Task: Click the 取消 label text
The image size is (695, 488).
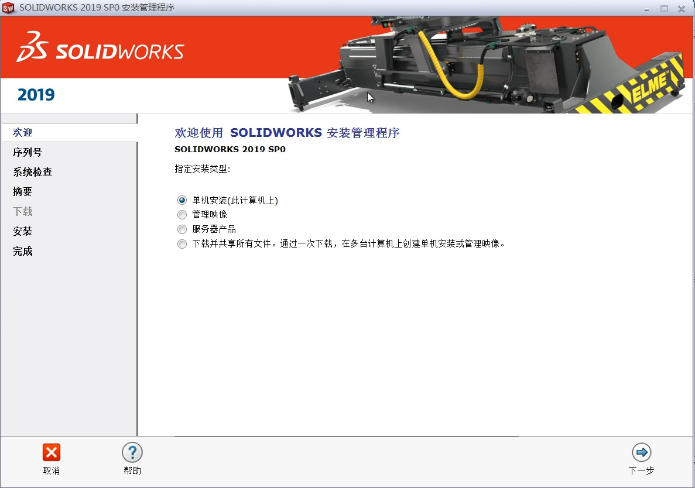Action: tap(52, 470)
